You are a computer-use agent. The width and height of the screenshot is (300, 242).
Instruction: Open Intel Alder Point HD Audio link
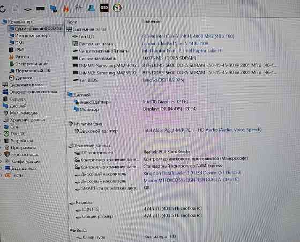click(x=202, y=130)
